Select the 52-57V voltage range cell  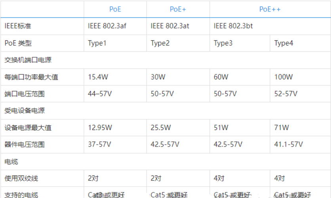pyautogui.click(x=286, y=94)
